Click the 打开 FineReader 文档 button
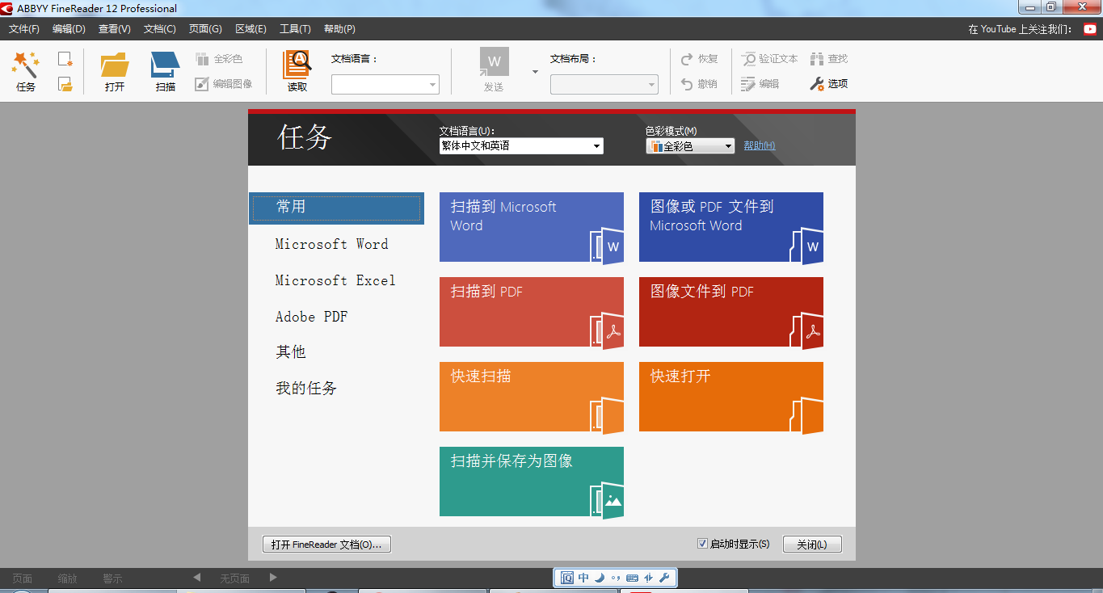Screen dimensions: 1103x593 coord(327,545)
